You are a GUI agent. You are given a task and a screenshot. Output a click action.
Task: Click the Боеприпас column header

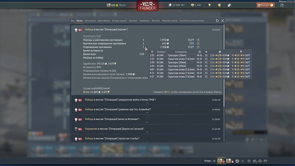point(181,52)
